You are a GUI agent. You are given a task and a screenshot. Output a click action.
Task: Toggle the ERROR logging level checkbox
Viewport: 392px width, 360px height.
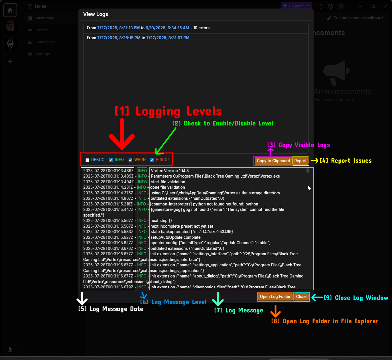click(x=152, y=160)
